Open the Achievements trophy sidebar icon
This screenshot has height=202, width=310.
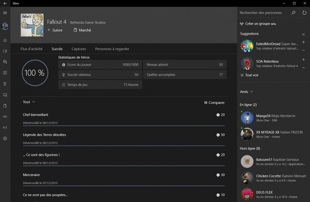pos(5,84)
